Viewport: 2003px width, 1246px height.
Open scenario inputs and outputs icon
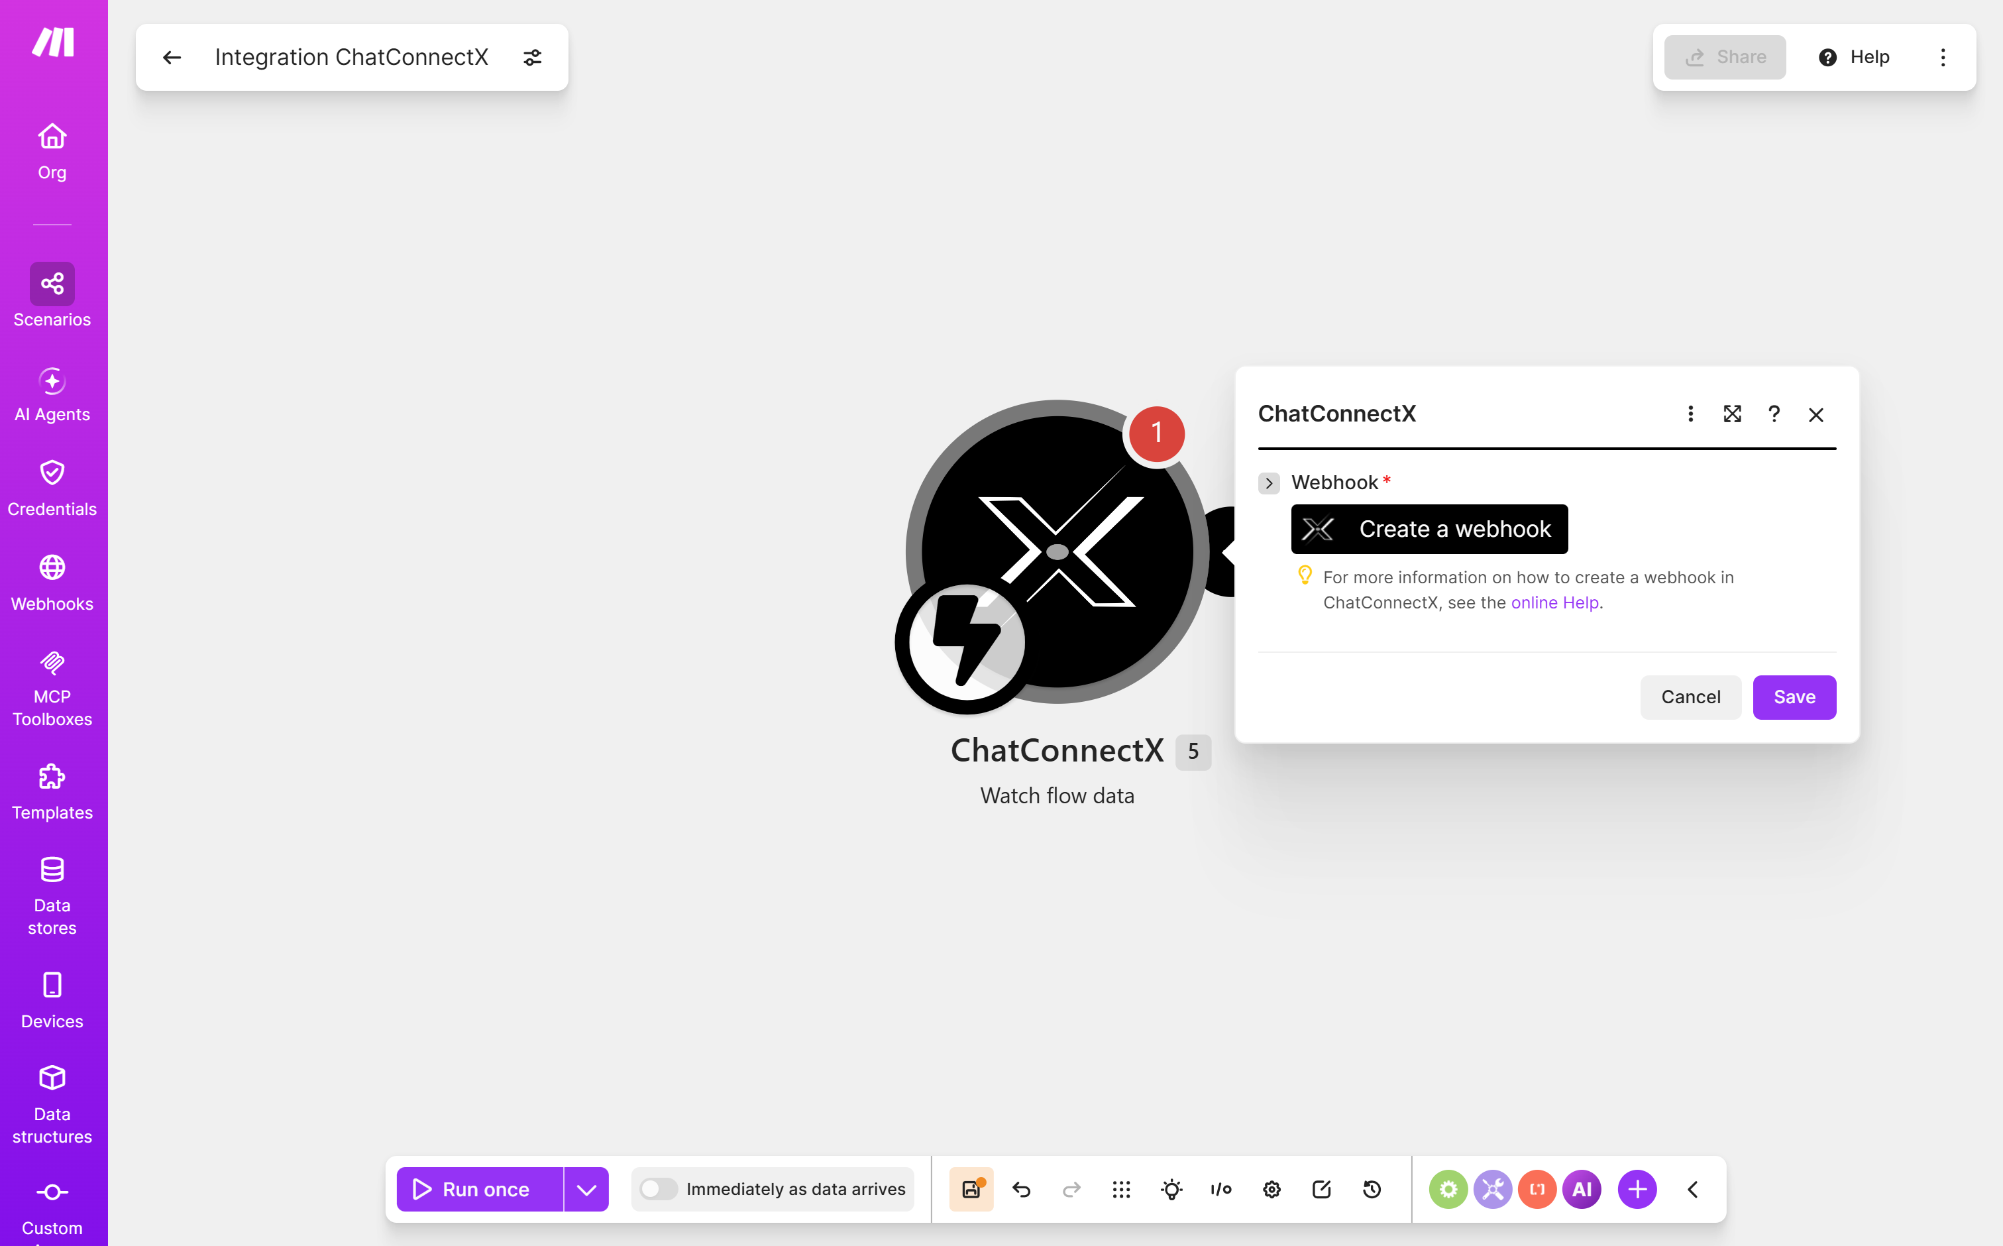(1221, 1189)
